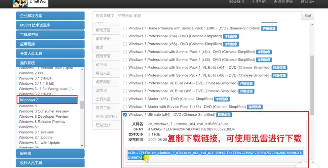This screenshot has height=168, width=328.
Task: Switch to the 荷兰语 language tab
Action: 106,65
